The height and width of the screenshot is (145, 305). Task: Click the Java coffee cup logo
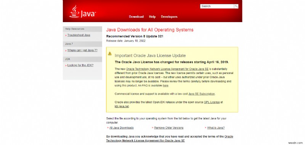point(82,12)
